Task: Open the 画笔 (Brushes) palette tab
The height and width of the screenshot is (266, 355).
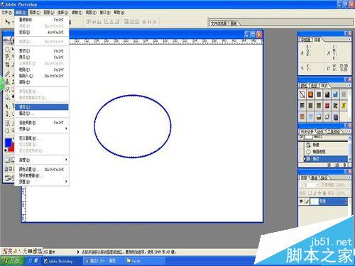Action: tap(234, 23)
